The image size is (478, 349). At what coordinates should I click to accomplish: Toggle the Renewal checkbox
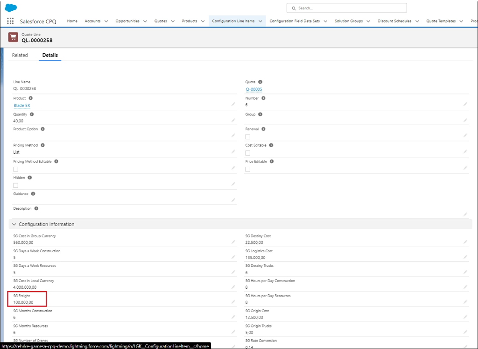coord(247,137)
